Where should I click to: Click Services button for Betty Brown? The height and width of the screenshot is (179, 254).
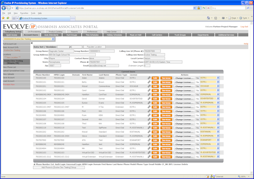[166, 82]
